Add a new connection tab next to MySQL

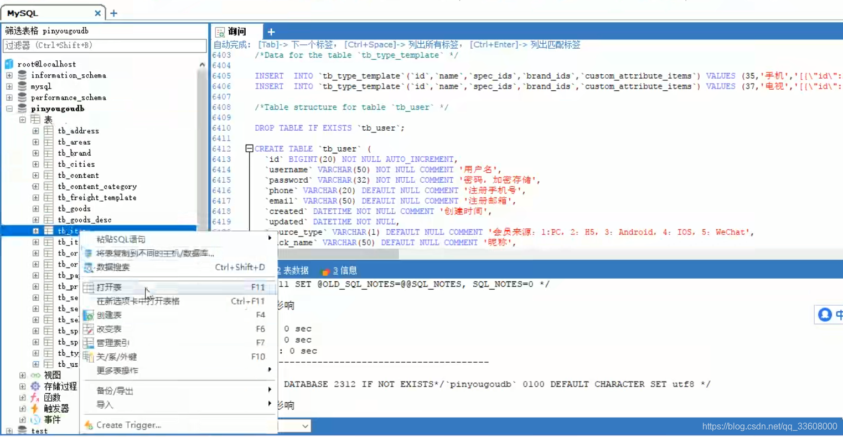point(113,13)
